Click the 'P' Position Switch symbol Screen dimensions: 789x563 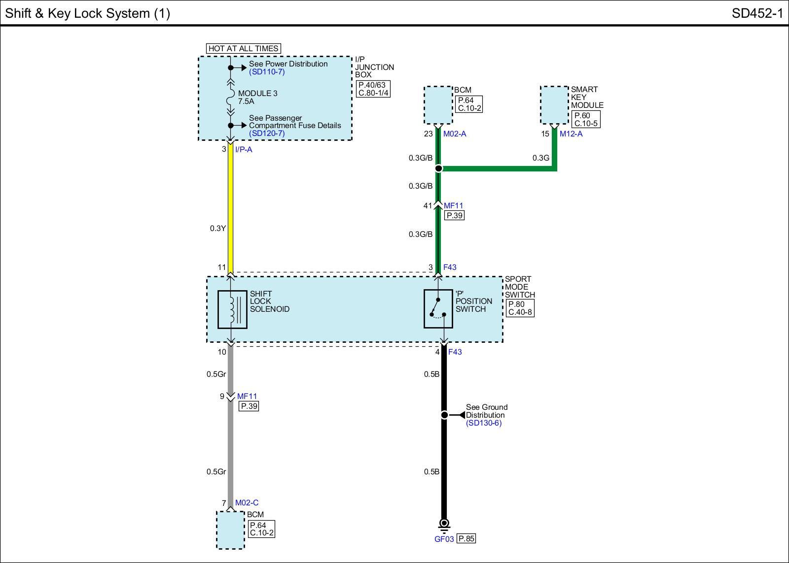pos(438,309)
